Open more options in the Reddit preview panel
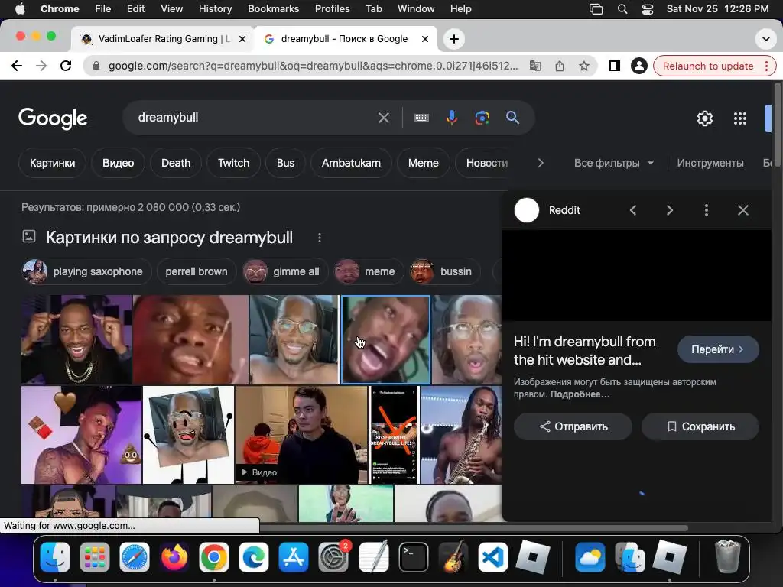 (706, 210)
